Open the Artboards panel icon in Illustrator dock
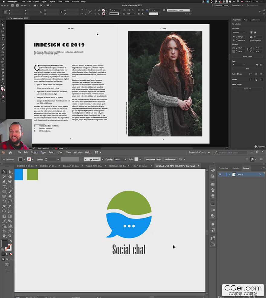266x298 pixels. pyautogui.click(x=213, y=244)
